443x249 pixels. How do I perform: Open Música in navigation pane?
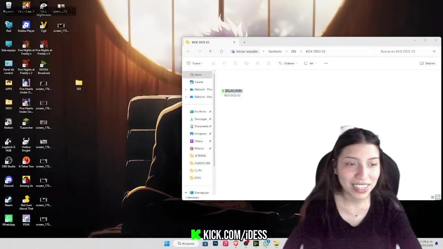click(x=198, y=148)
